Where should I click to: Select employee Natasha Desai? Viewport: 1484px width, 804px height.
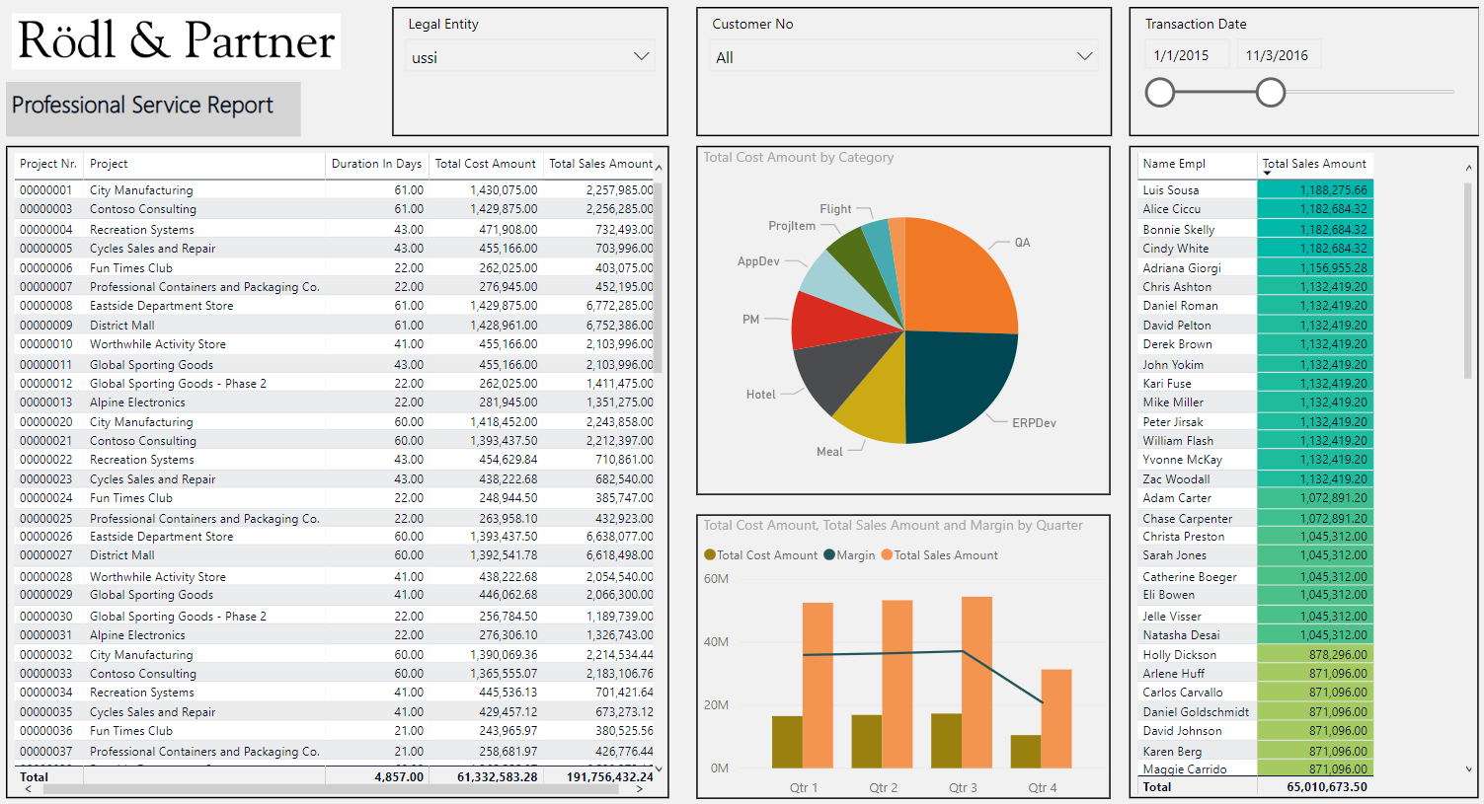pos(1182,635)
